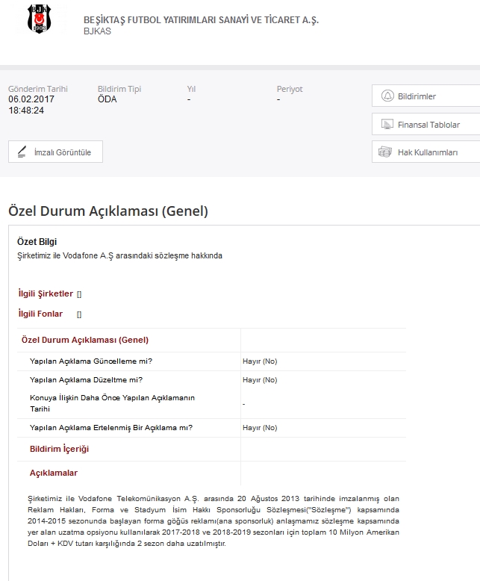
Task: Open Finansal Tablolar
Action: coord(428,125)
